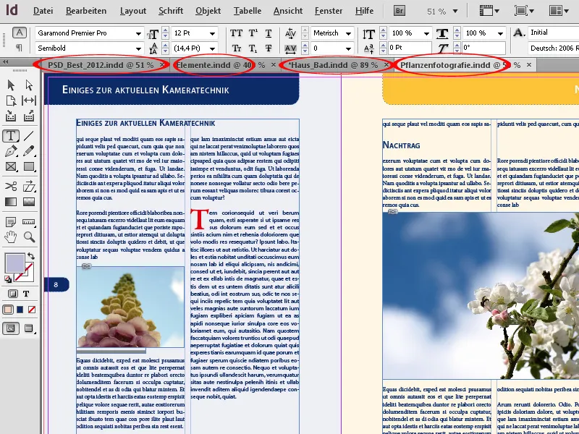Toggle Underline formatting
The height and width of the screenshot is (434, 579).
pos(269,33)
